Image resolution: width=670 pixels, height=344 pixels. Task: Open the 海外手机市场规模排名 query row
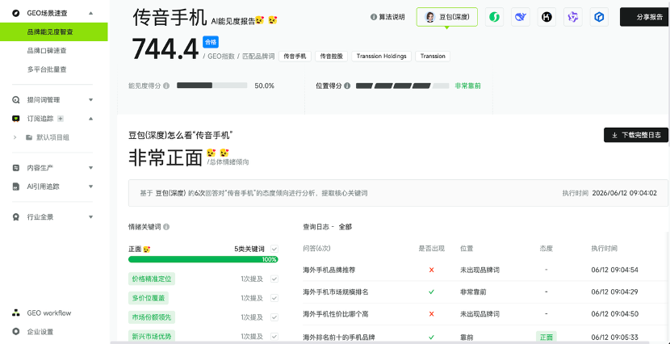pyautogui.click(x=485, y=292)
